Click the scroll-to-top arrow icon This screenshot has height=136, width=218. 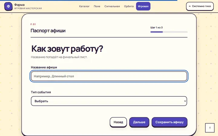tap(210, 128)
